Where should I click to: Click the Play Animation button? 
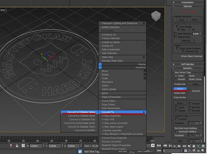(x=175, y=146)
